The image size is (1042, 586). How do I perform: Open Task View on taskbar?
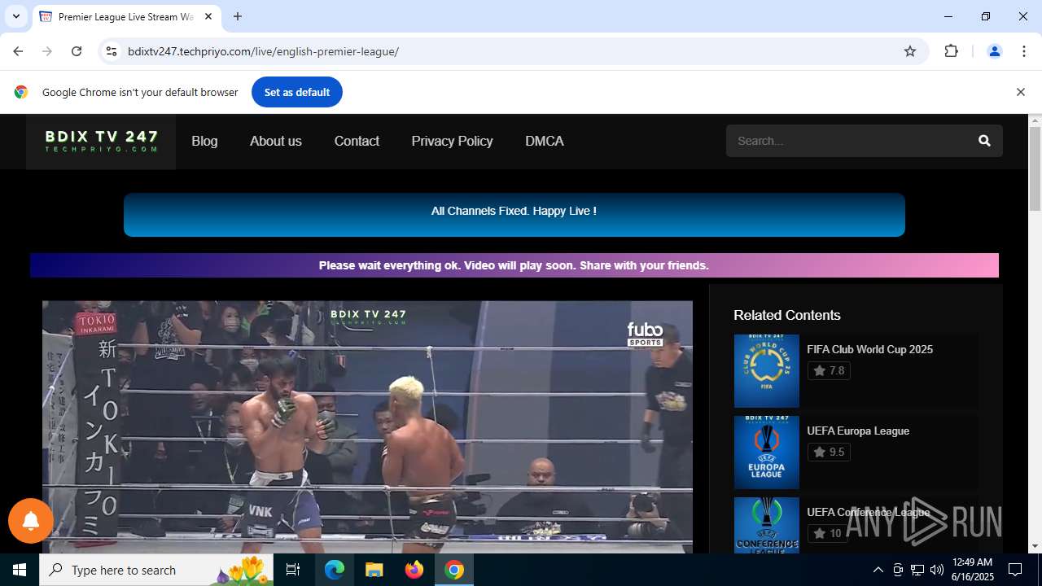coord(293,570)
